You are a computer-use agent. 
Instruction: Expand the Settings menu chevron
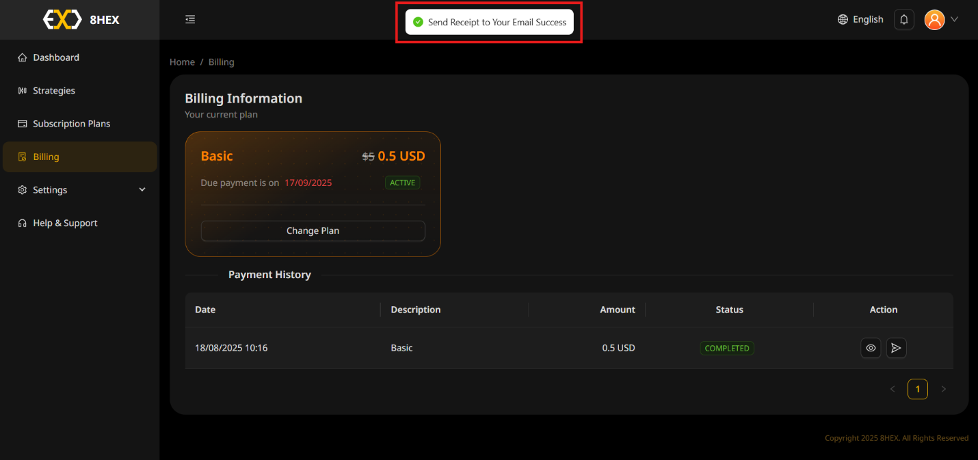142,189
